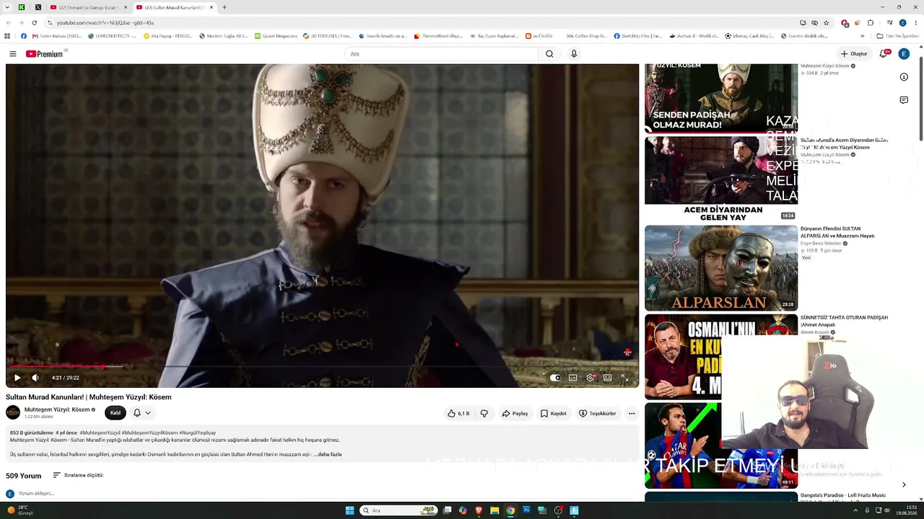Play the paused video

coord(17,378)
